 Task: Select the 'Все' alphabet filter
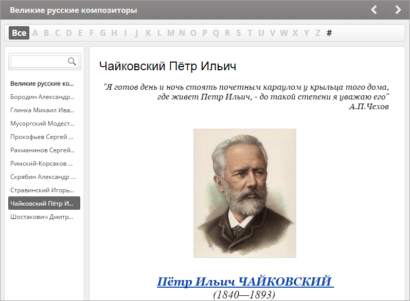19,33
